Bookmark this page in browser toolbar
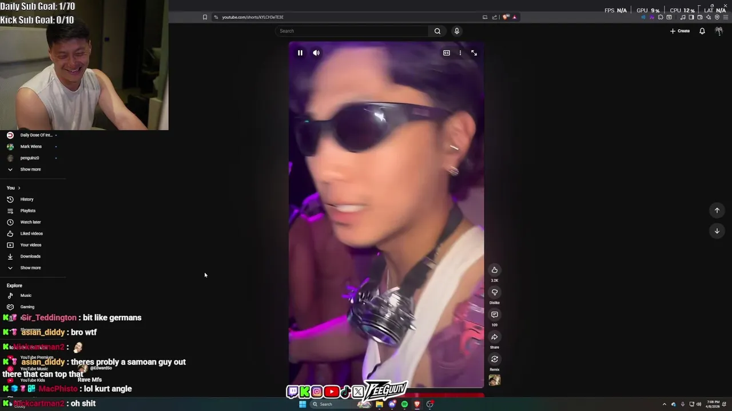732x411 pixels. point(205,17)
